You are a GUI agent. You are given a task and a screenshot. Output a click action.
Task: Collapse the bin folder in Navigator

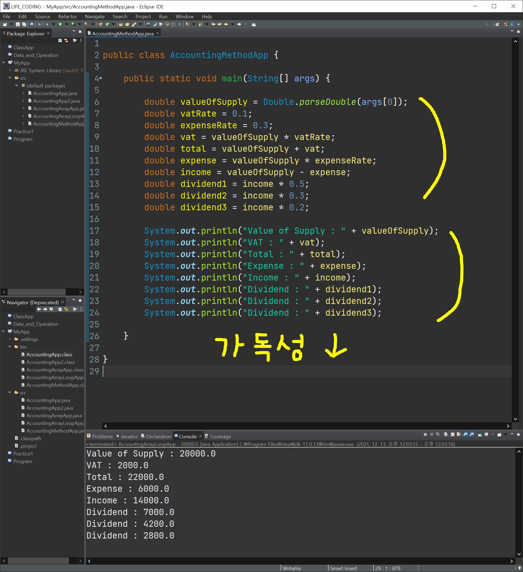[10, 347]
